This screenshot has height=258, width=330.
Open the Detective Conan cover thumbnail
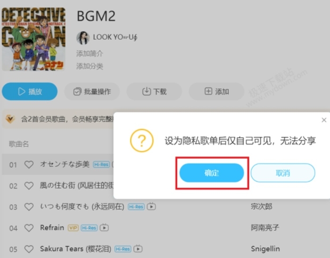[x=33, y=39]
